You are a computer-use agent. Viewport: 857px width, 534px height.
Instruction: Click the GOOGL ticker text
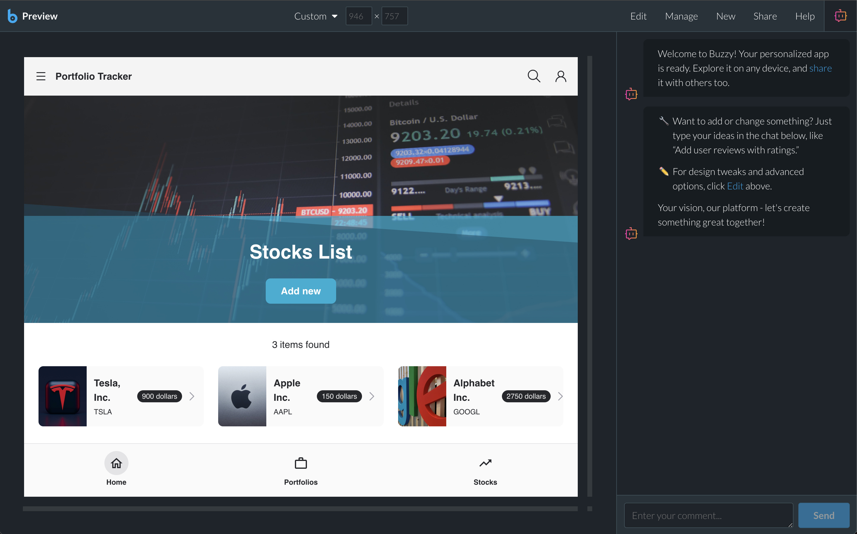point(466,412)
